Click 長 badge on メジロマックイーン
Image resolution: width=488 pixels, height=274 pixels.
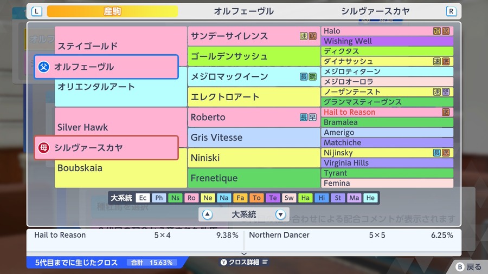304,76
